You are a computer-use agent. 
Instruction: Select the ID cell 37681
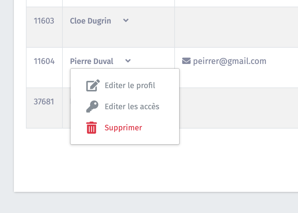click(x=44, y=102)
